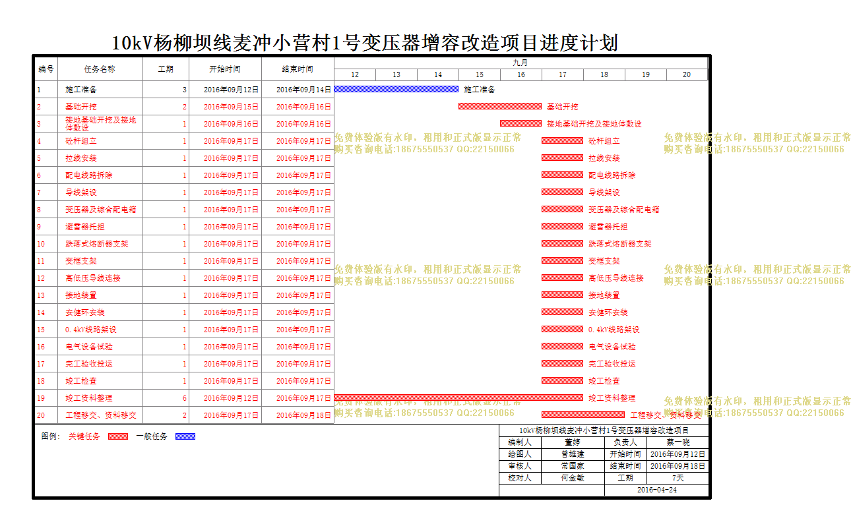
Task: Select 导线架设 in the task name column
Action: 81,192
